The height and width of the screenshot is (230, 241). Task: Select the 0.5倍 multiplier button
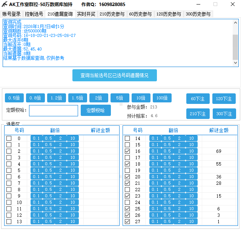pos(14,98)
